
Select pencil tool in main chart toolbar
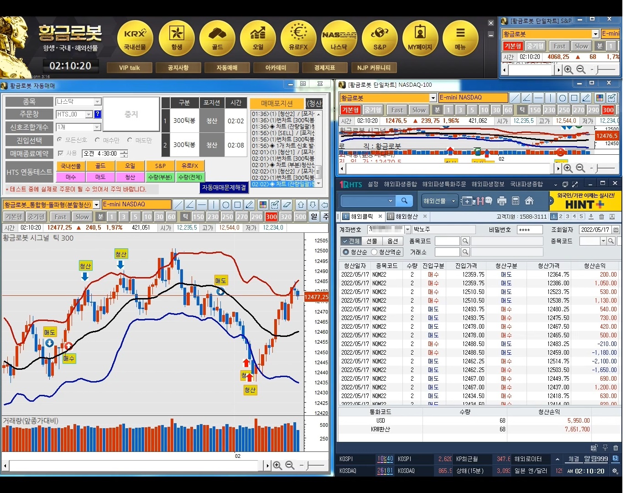click(249, 205)
